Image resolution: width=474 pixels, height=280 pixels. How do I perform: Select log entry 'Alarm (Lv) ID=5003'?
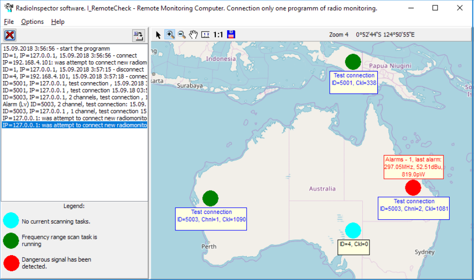tap(75, 105)
